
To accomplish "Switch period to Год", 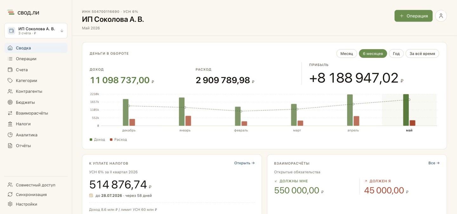I will (396, 53).
